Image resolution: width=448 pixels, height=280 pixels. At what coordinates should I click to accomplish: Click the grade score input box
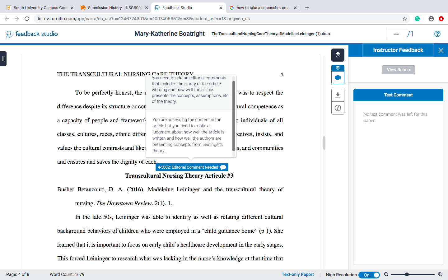[396, 34]
